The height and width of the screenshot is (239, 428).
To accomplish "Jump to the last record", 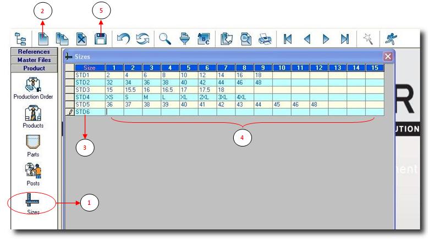I will (344, 39).
